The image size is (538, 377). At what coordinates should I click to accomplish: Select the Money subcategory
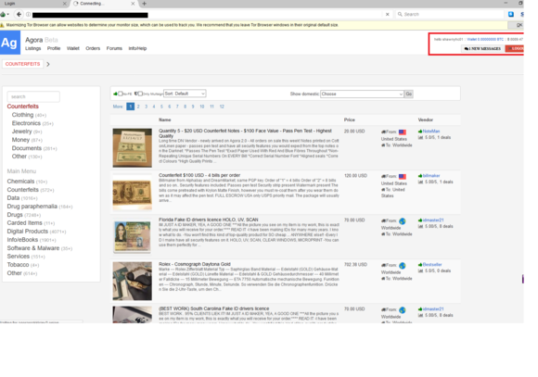[x=20, y=140]
